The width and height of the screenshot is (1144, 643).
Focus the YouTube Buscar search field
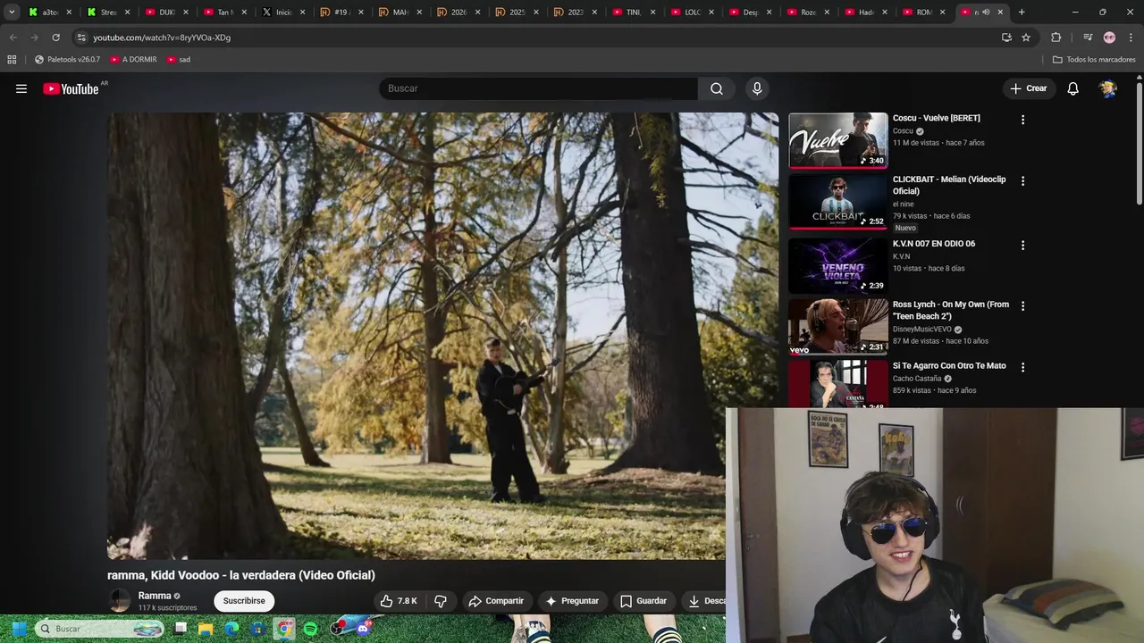tap(539, 88)
